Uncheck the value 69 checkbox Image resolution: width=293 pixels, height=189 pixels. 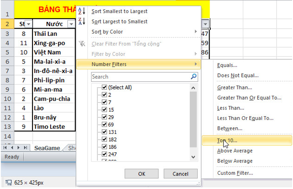coord(104,125)
